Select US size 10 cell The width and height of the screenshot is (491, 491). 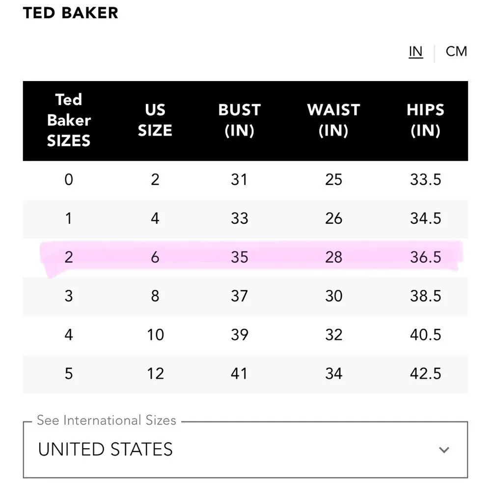(155, 335)
